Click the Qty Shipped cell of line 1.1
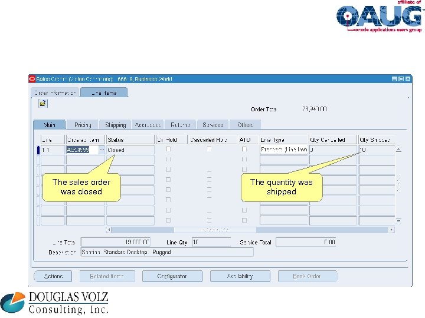The width and height of the screenshot is (425, 318). [377, 150]
